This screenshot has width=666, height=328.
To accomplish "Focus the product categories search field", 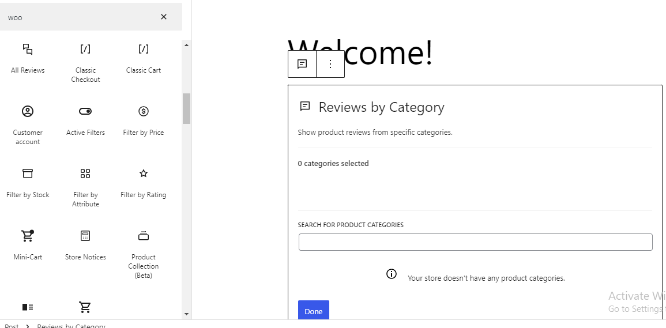I will point(475,242).
